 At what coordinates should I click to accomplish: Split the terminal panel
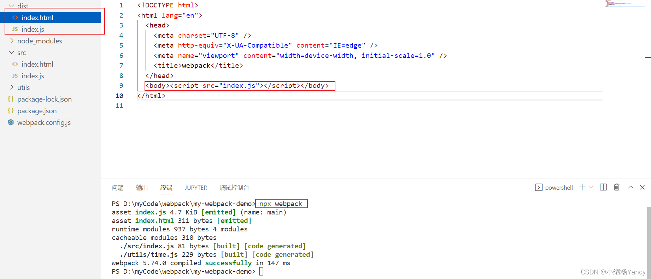(x=603, y=187)
